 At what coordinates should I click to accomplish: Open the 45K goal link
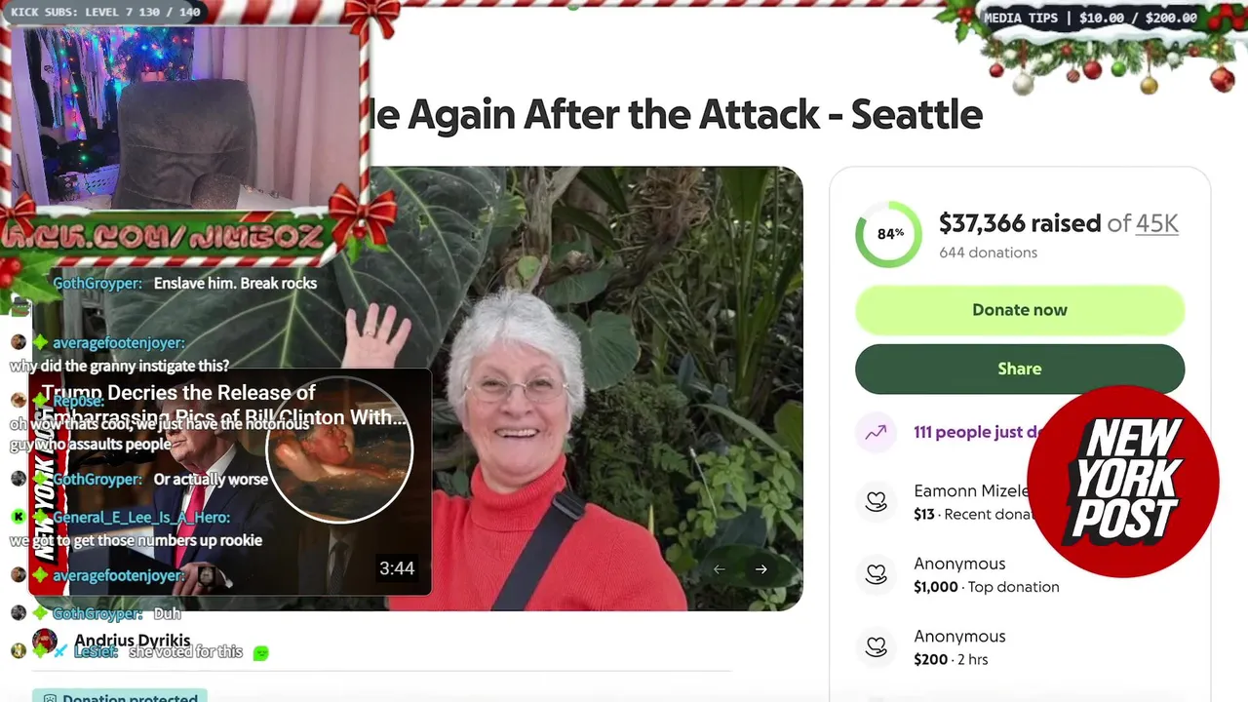(x=1157, y=223)
